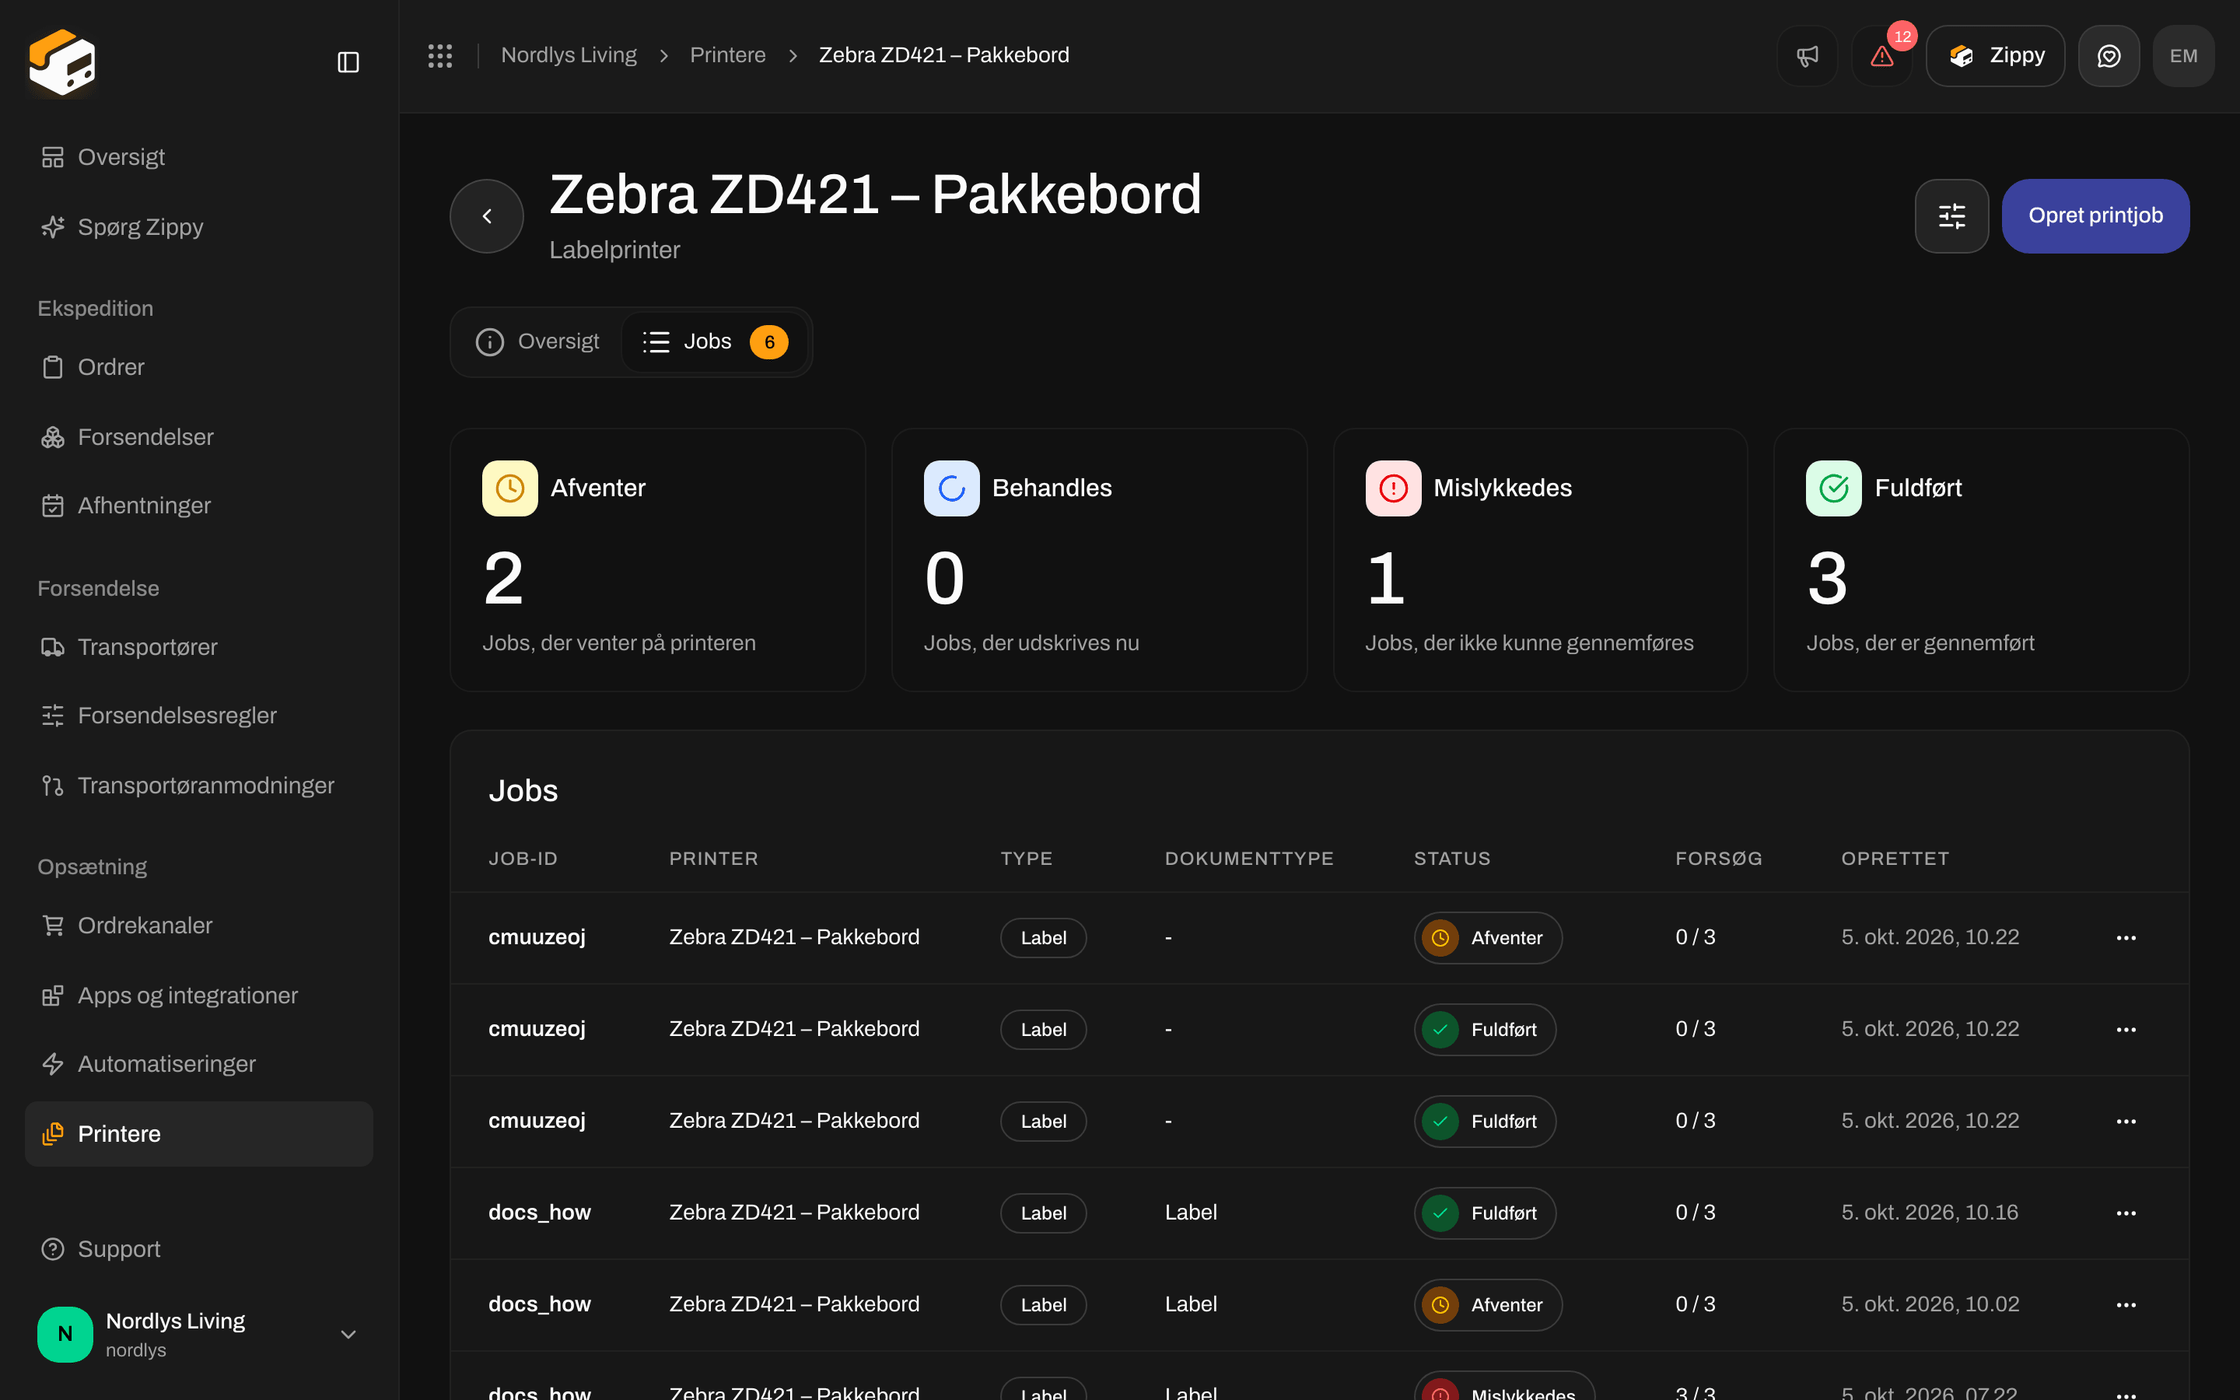Click the Fuldført checkmark card icon
The image size is (2240, 1400).
pos(1834,488)
